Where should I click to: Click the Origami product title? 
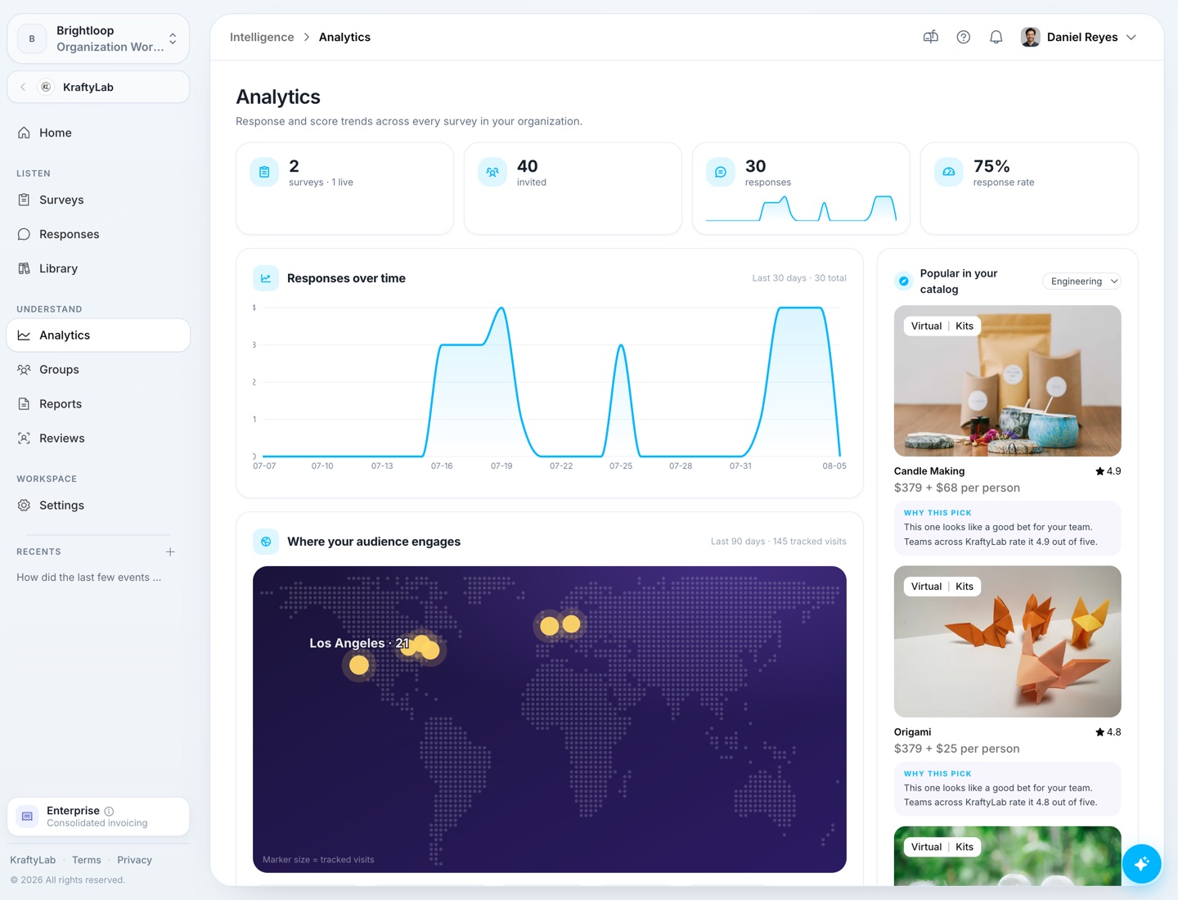(x=912, y=732)
